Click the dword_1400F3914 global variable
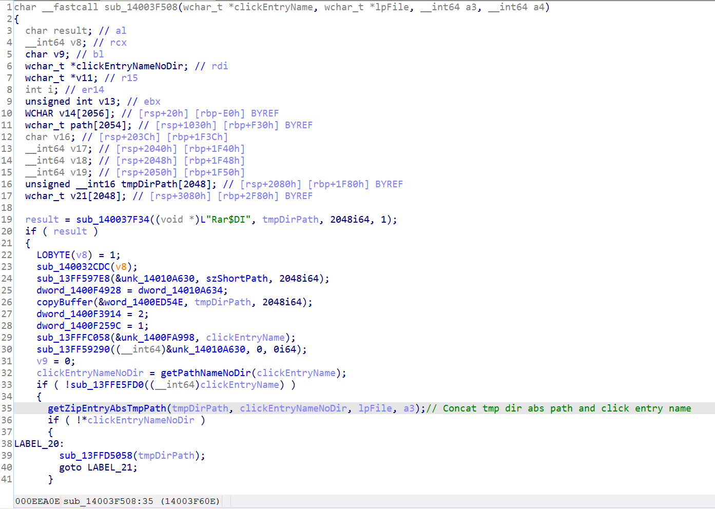This screenshot has height=509, width=715. click(x=79, y=314)
